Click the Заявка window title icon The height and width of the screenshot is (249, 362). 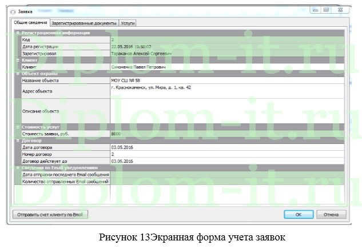13,11
